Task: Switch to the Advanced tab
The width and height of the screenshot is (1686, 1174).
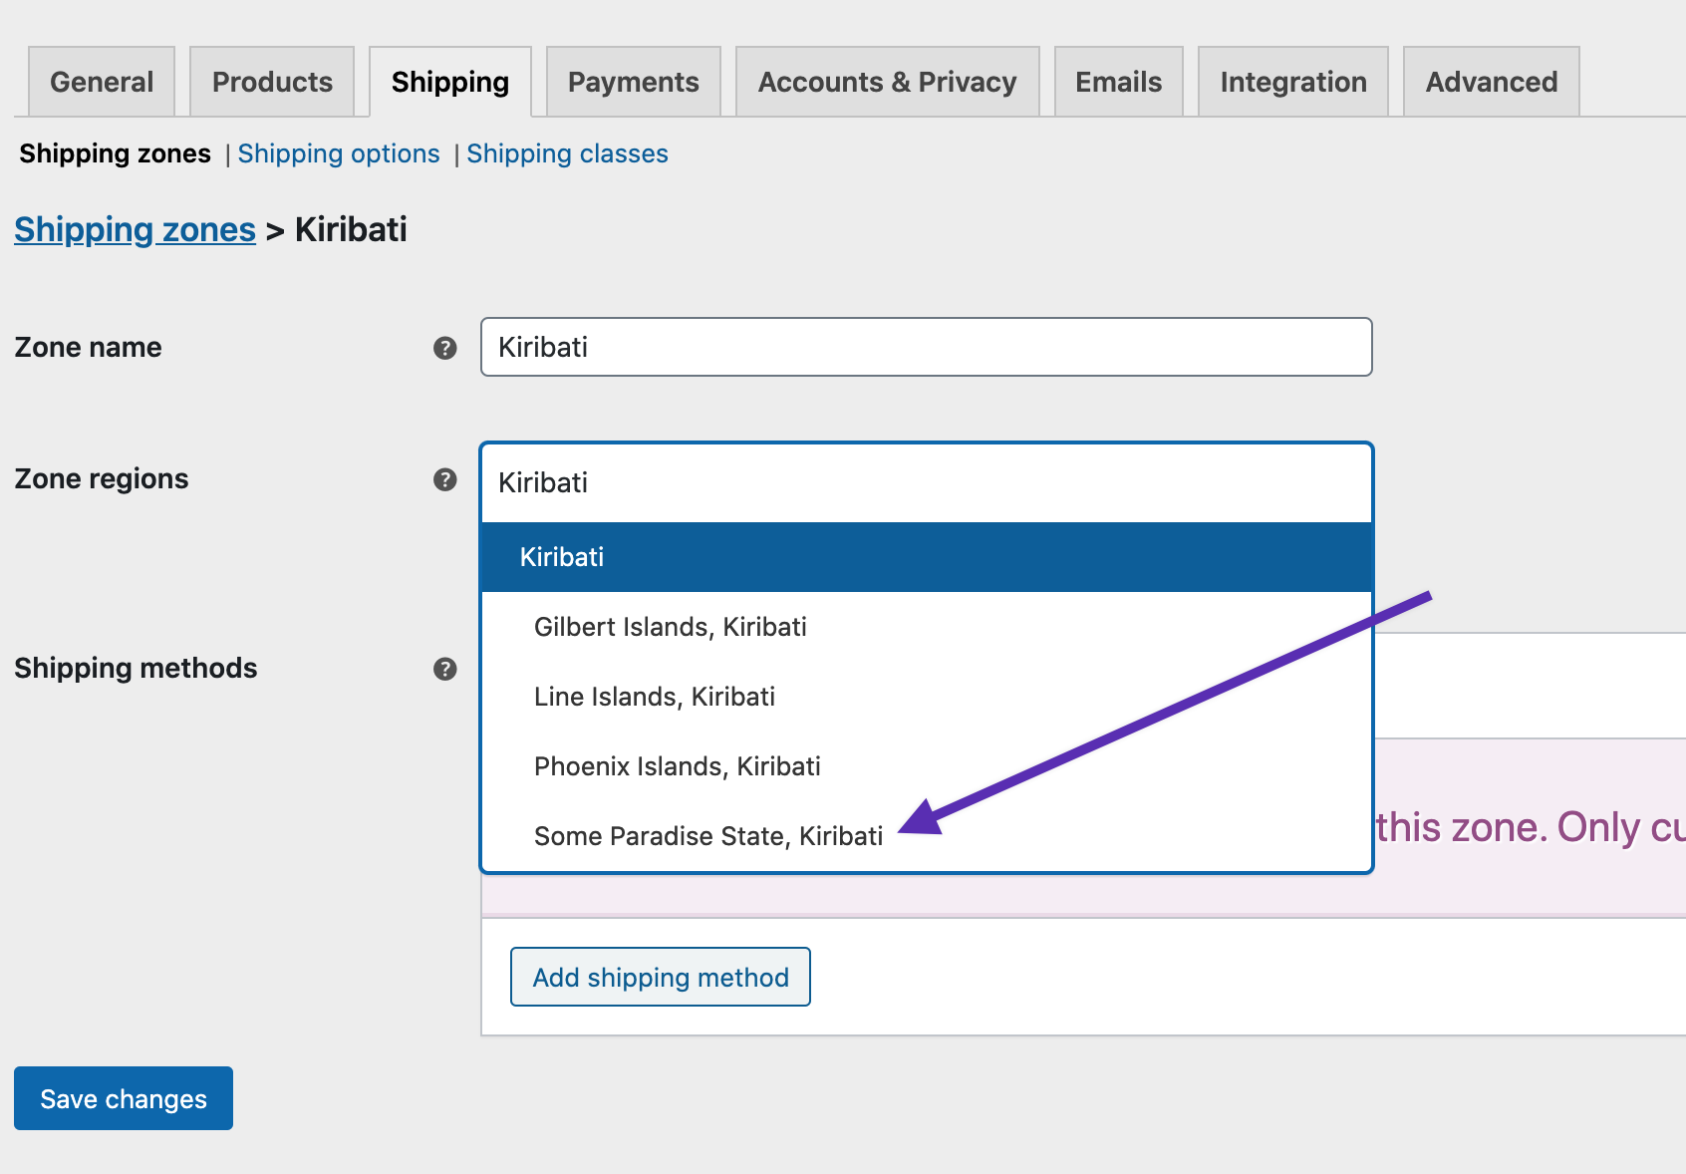Action: (x=1490, y=82)
